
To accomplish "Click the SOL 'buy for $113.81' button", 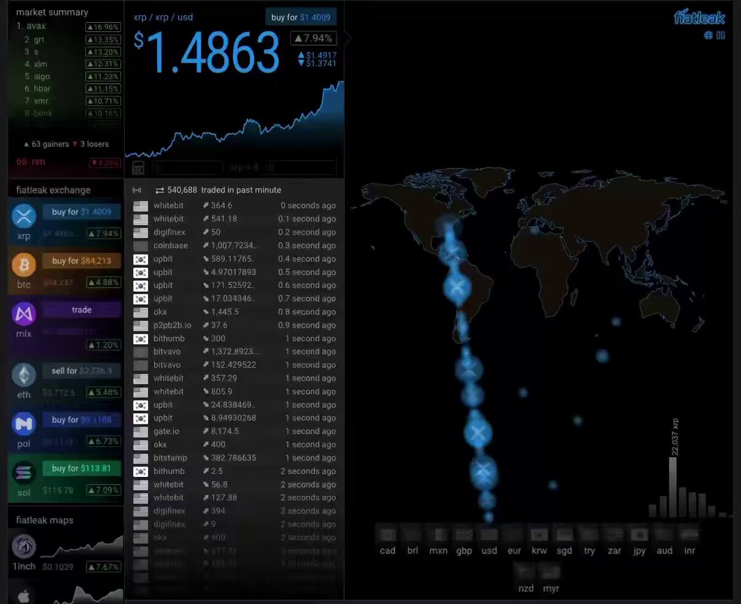I will point(82,468).
